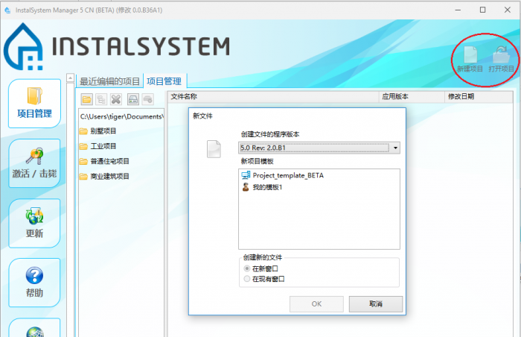Image resolution: width=521 pixels, height=337 pixels.
Task: Select the 在现有窗口 radio option
Action: (x=248, y=279)
